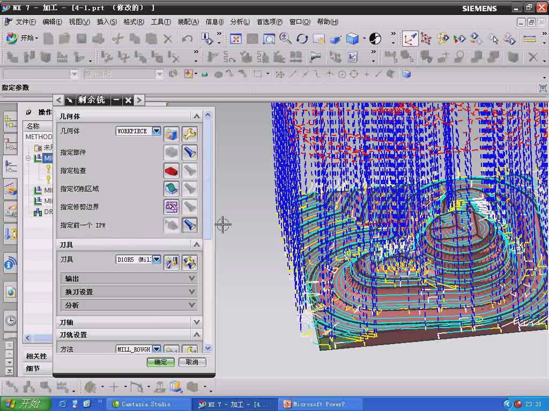Switch to Microsoft PowerPoint in taskbar
The image size is (549, 411).
click(x=320, y=404)
